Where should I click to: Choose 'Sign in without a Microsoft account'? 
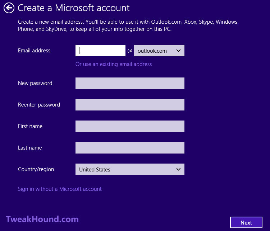[60, 189]
